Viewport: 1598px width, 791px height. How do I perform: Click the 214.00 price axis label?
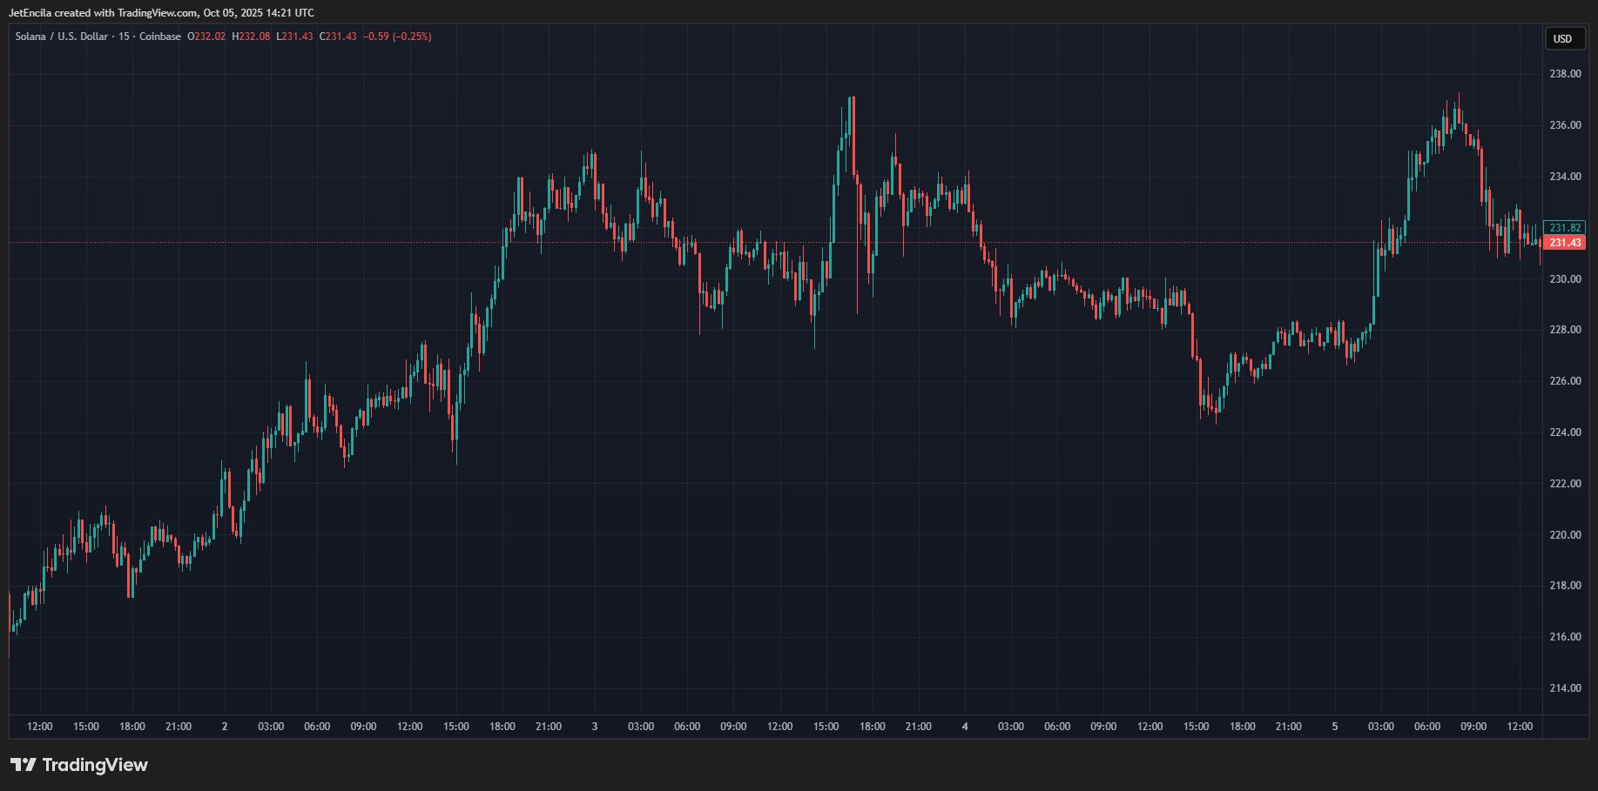click(x=1565, y=688)
